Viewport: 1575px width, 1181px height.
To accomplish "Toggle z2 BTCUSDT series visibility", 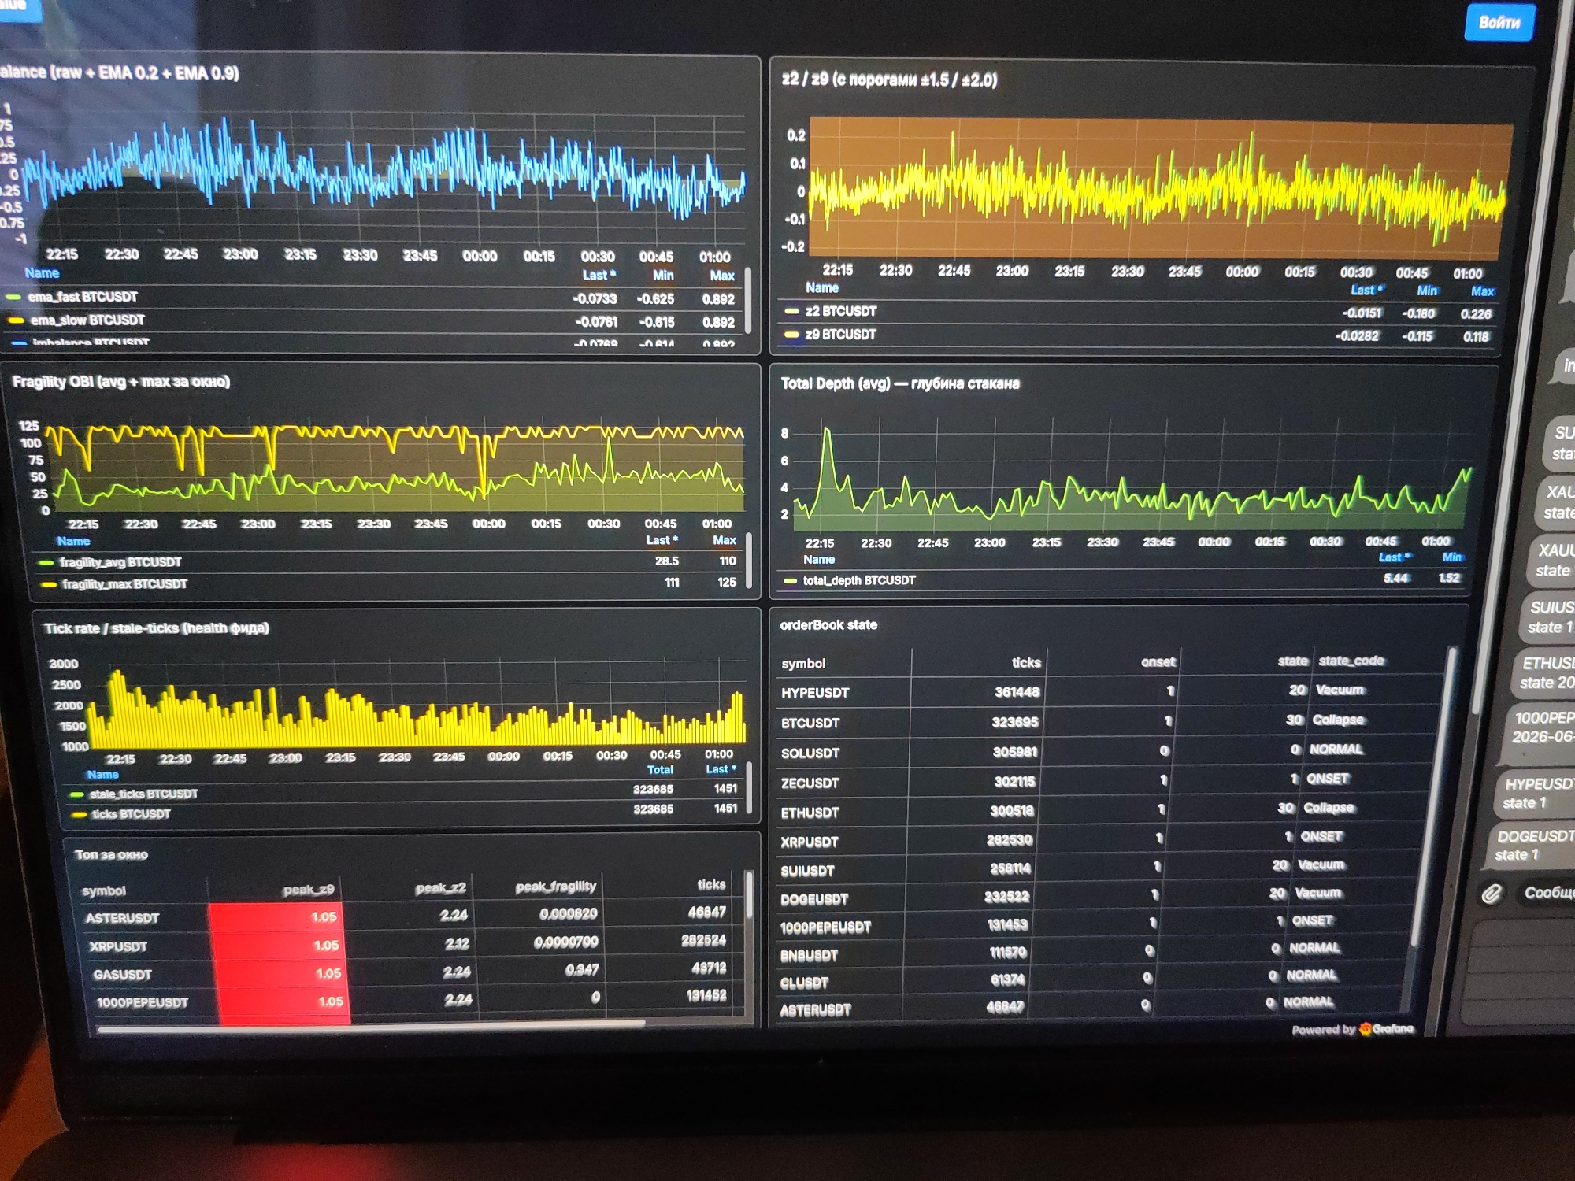I will pyautogui.click(x=840, y=311).
